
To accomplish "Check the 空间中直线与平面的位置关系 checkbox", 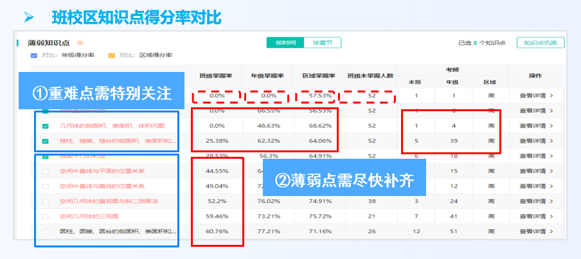I will pos(45,171).
